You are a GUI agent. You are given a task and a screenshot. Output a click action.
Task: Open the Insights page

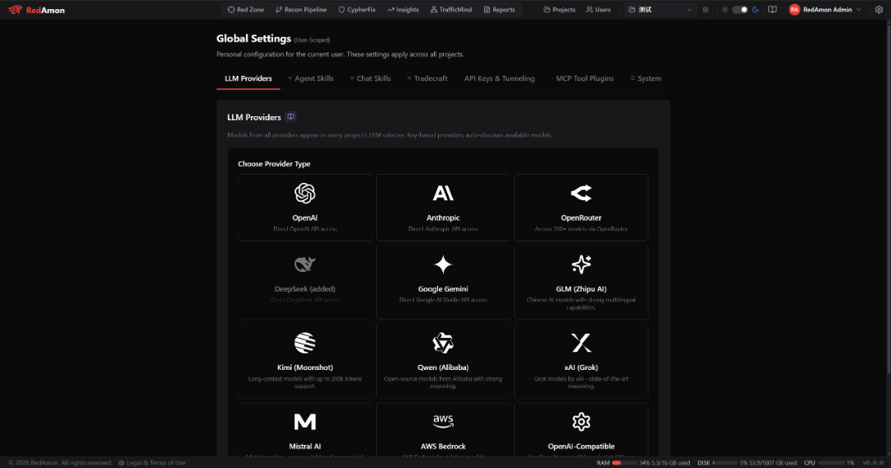[x=403, y=10]
